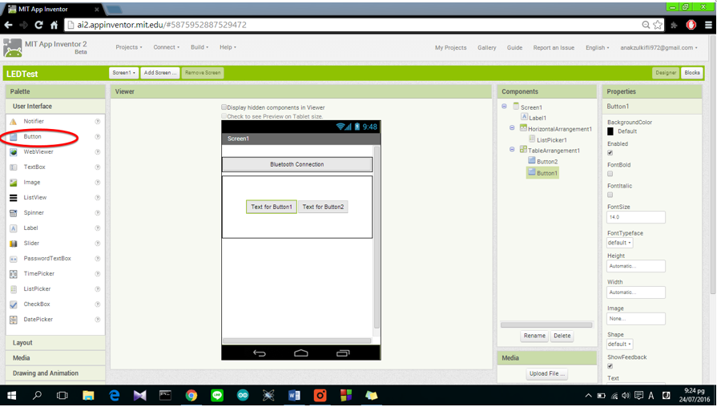Click Report an Issue
This screenshot has width=717, height=407.
click(554, 47)
